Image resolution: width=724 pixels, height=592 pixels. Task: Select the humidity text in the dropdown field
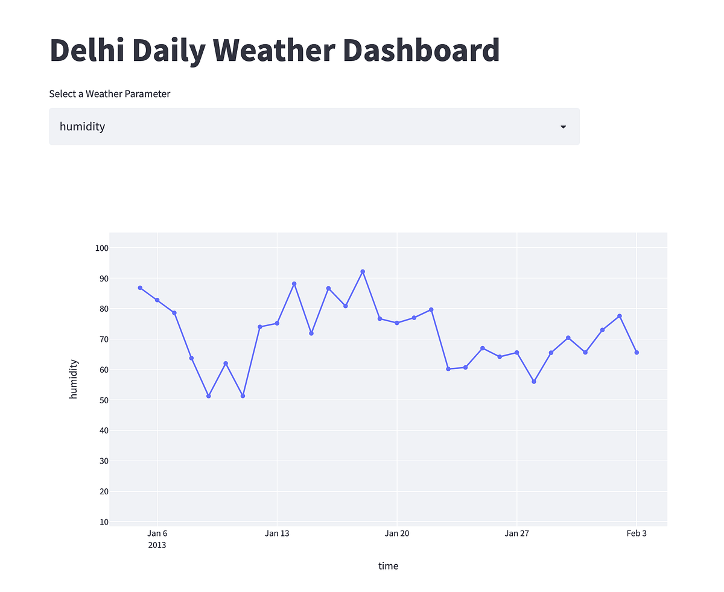point(82,127)
